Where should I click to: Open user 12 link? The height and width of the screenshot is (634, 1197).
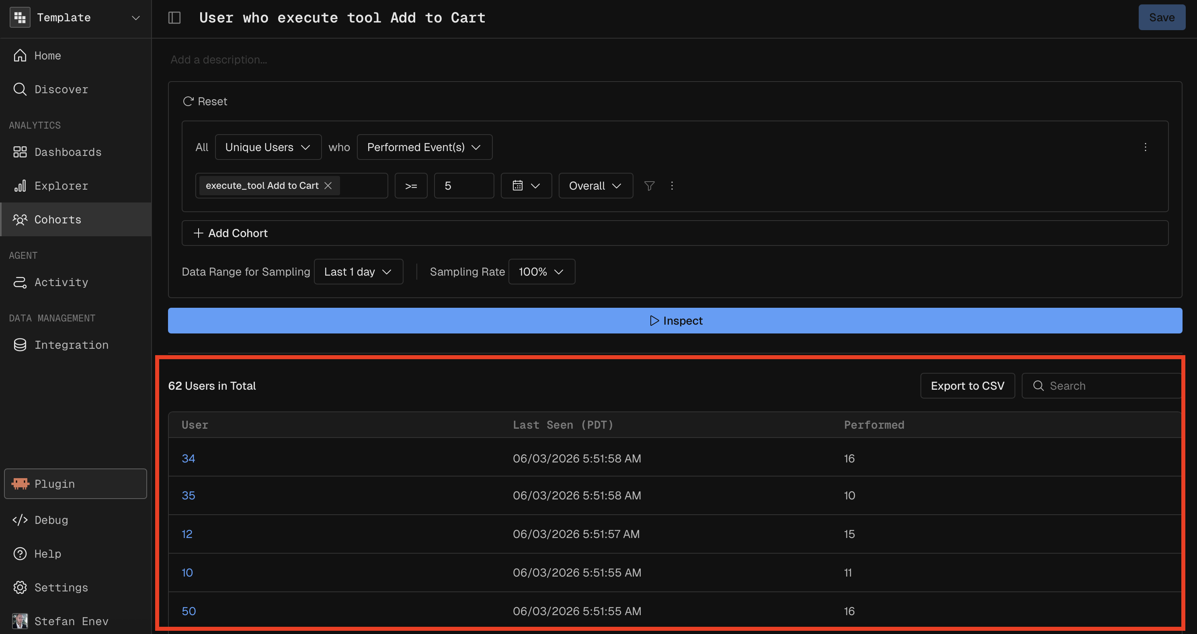point(187,534)
